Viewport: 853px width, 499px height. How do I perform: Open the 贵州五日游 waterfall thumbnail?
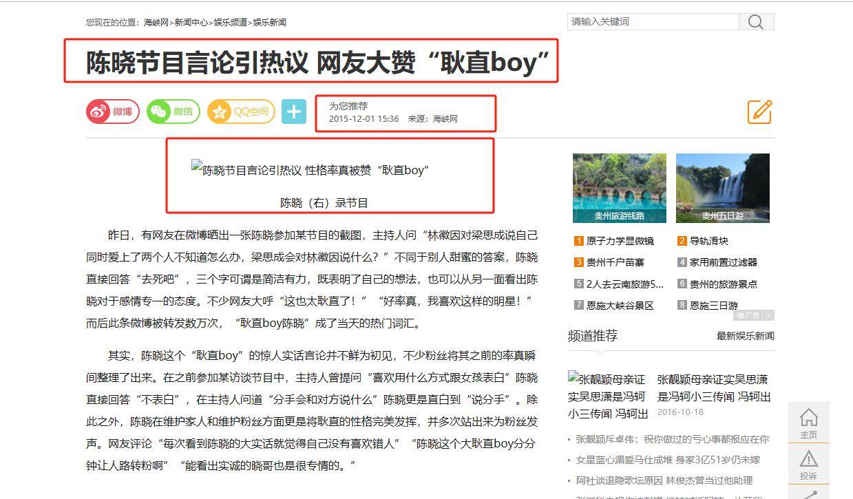tap(723, 188)
